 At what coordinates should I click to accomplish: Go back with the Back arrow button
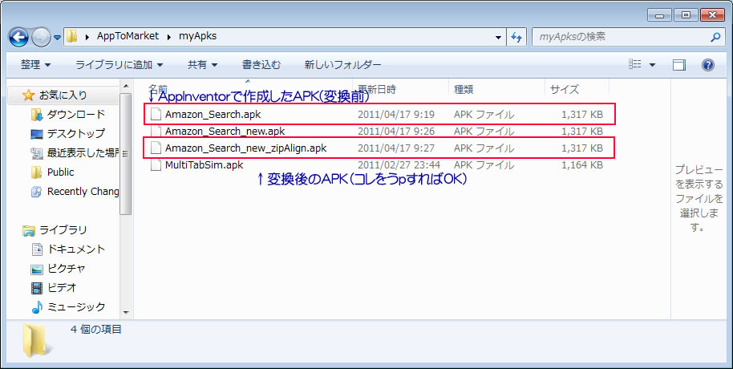[x=18, y=38]
